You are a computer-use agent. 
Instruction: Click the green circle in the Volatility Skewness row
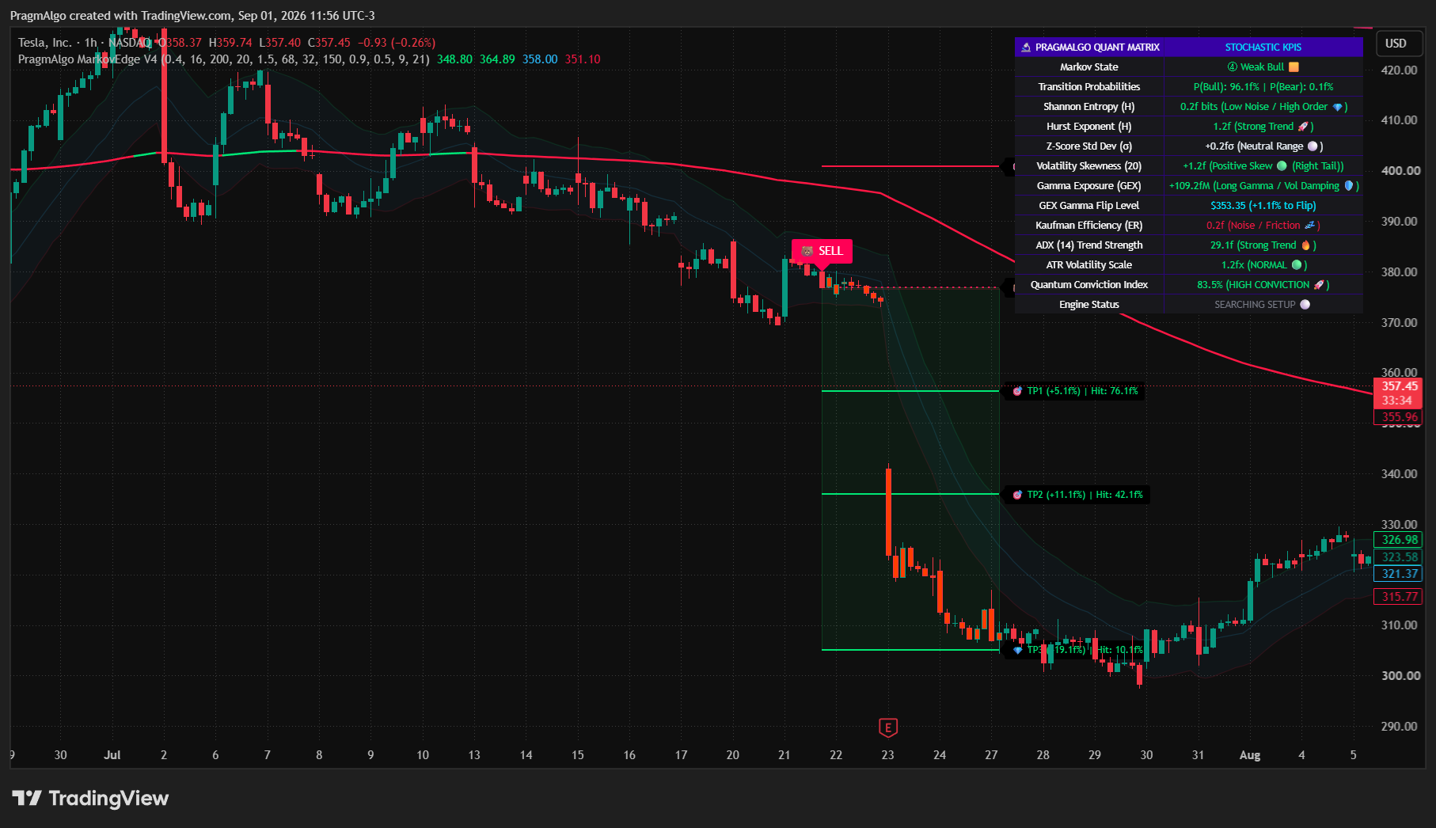[x=1282, y=166]
